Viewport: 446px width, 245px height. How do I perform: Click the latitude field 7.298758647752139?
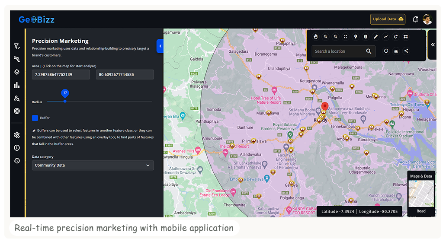[61, 74]
